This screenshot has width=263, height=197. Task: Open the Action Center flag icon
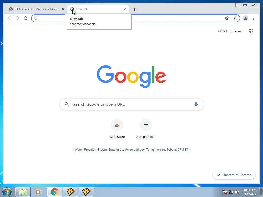point(225,192)
